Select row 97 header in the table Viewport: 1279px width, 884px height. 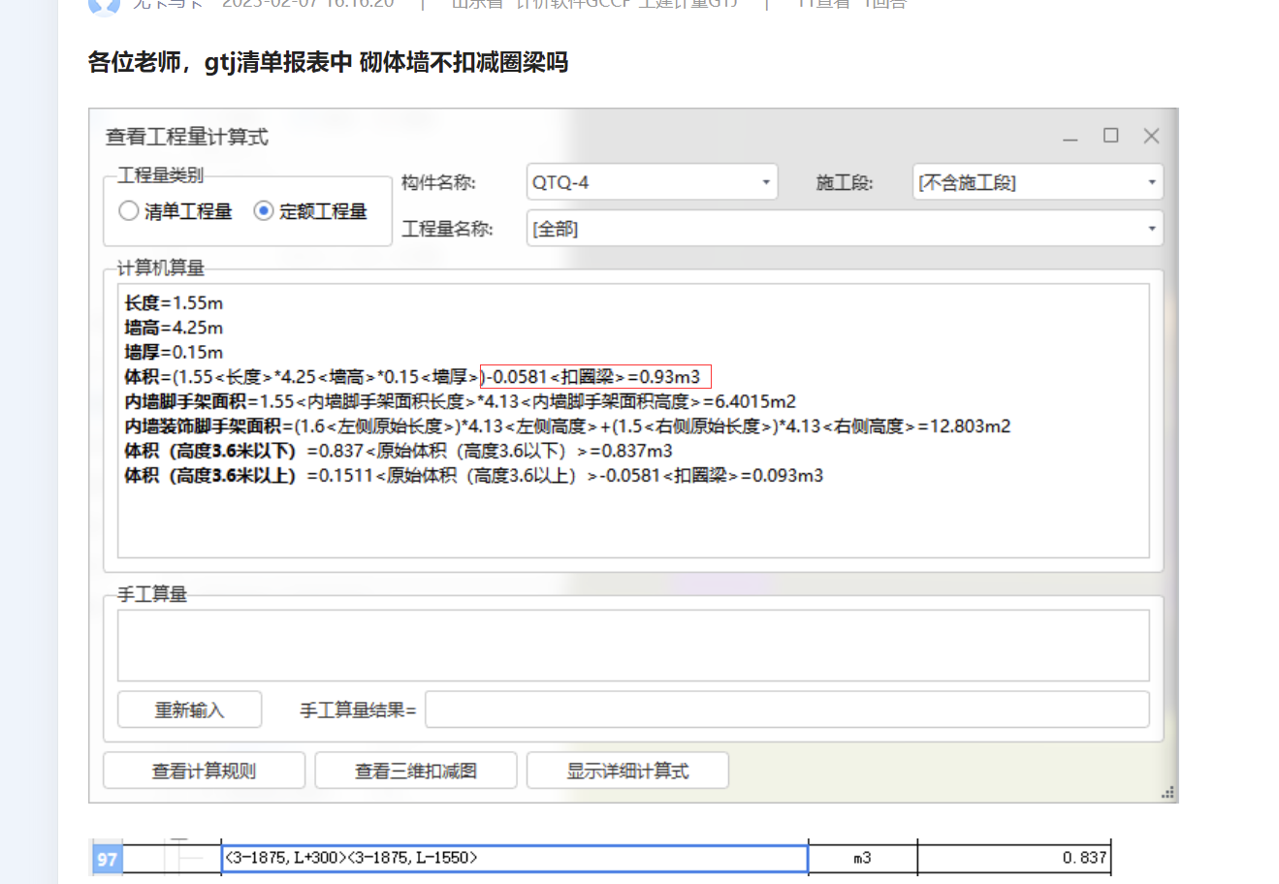(x=107, y=859)
